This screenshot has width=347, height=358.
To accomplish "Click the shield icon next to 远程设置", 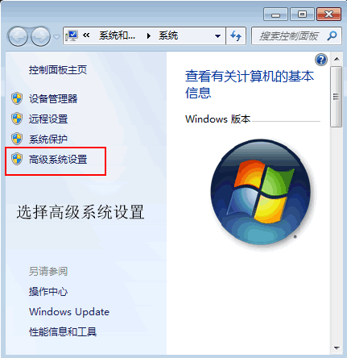I will tap(17, 119).
